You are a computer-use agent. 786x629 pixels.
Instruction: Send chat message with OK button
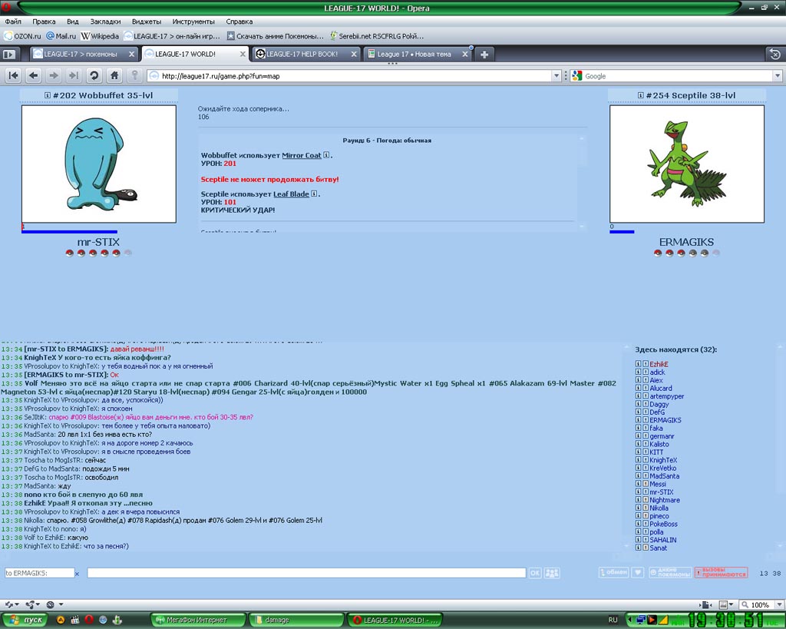[535, 573]
